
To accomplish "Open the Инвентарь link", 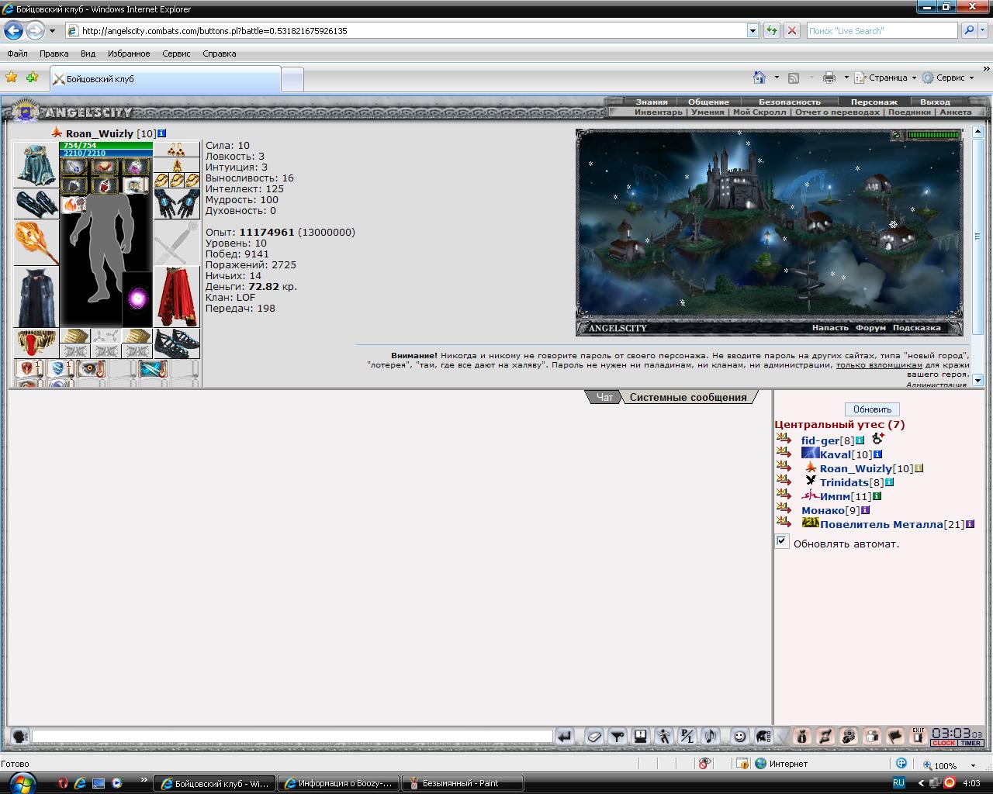I will point(658,112).
